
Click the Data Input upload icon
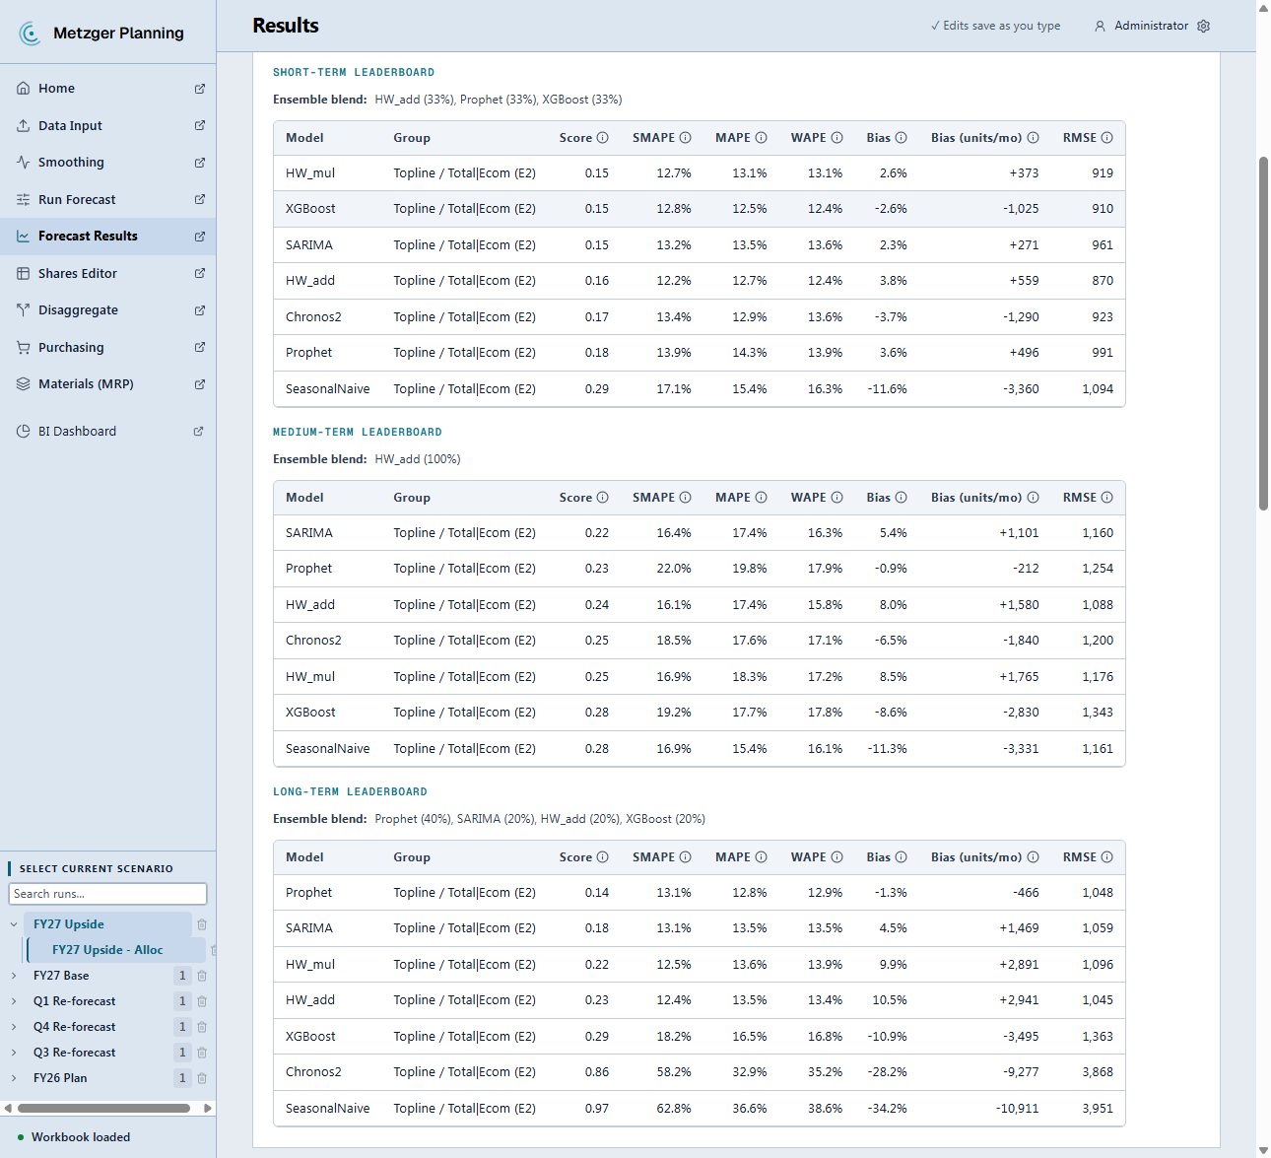point(23,125)
